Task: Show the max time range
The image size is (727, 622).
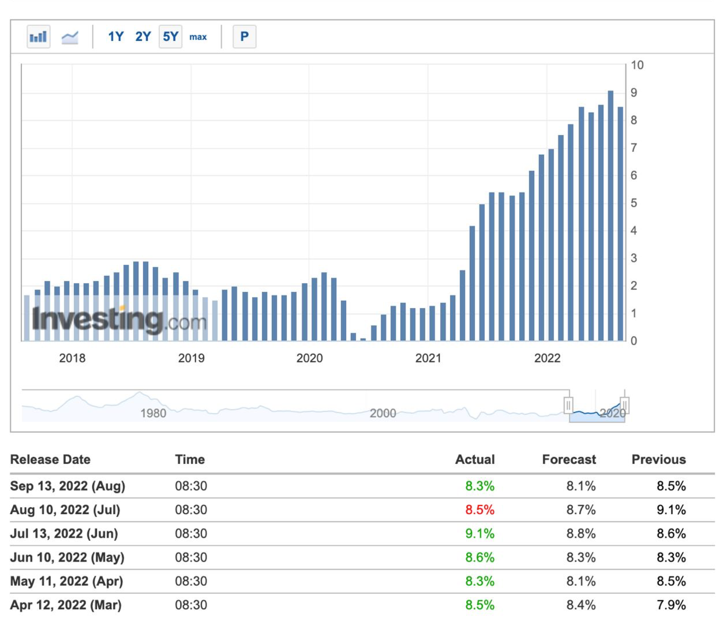Action: [x=198, y=37]
